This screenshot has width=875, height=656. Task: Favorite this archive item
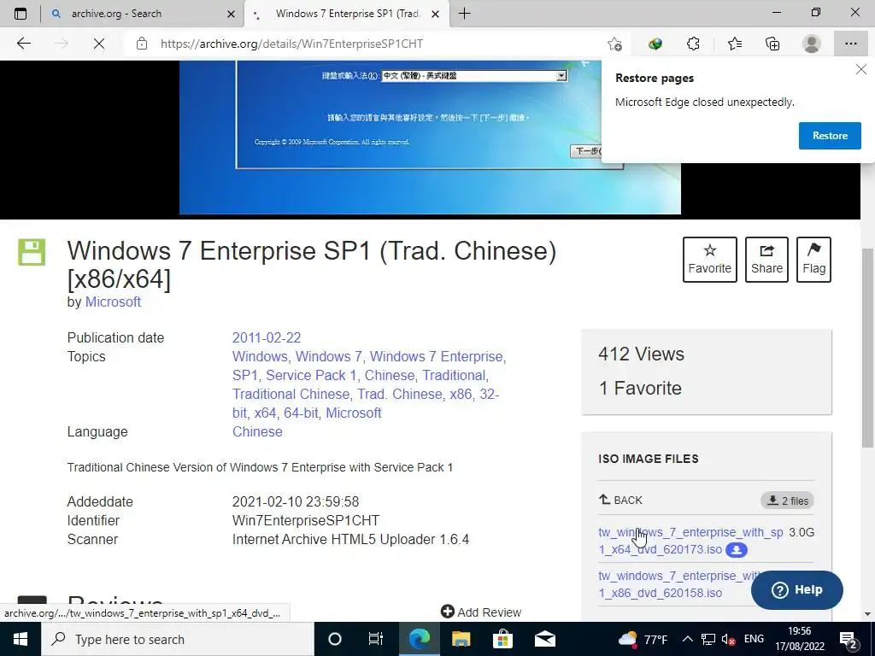709,260
